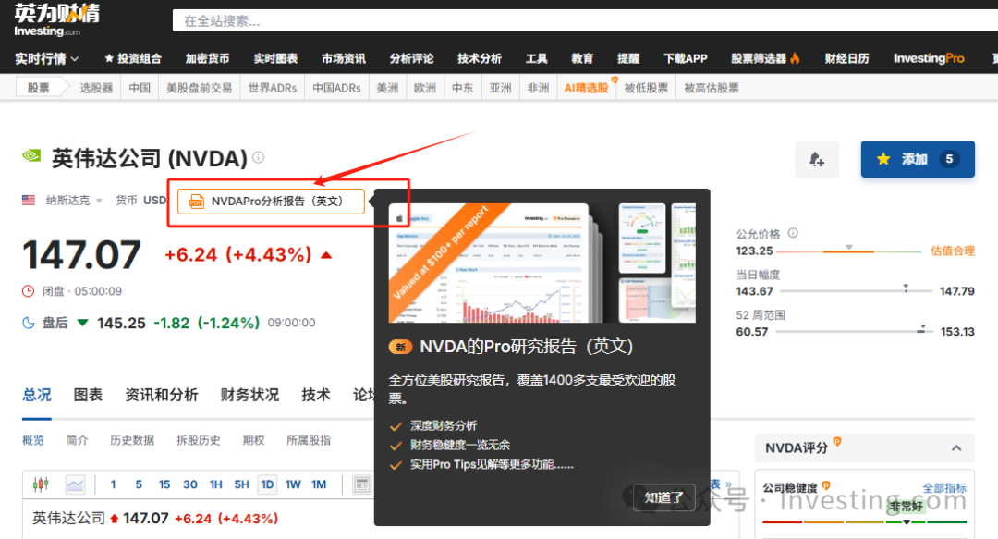Viewport: 998px width, 539px height.
Task: Switch to the 资讯和分析 tab
Action: [x=161, y=395]
